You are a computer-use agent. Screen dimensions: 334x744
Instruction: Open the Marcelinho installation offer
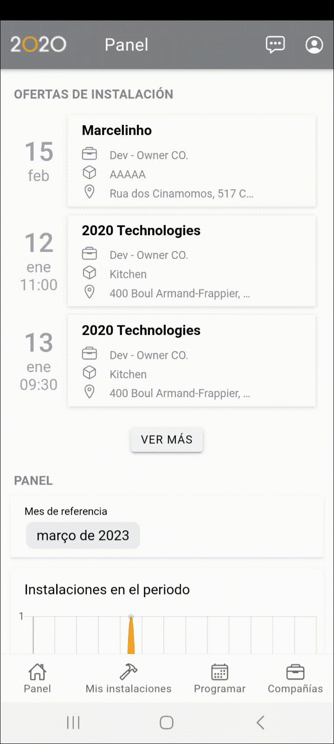point(192,161)
